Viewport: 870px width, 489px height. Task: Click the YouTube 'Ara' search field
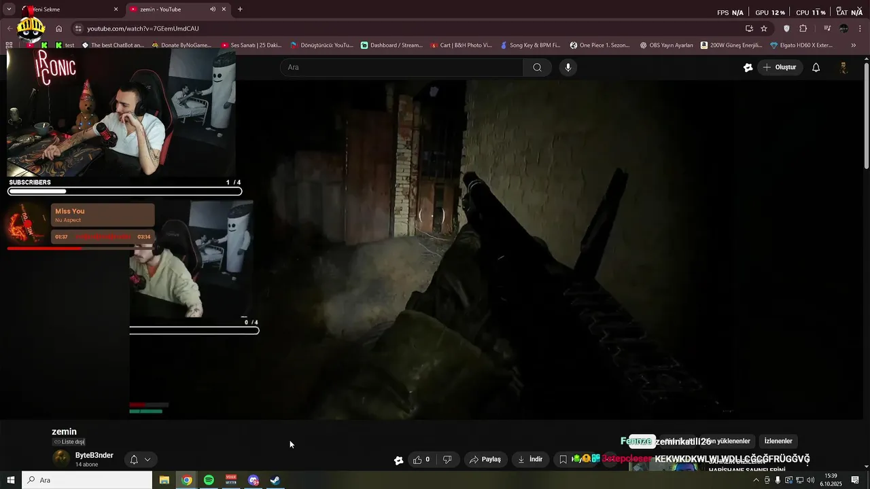(402, 67)
